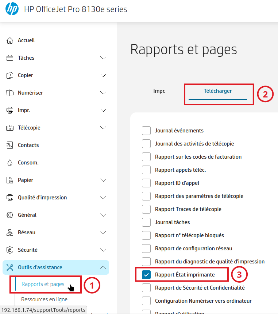
Task: Switch to the Impr. tab
Action: point(159,91)
